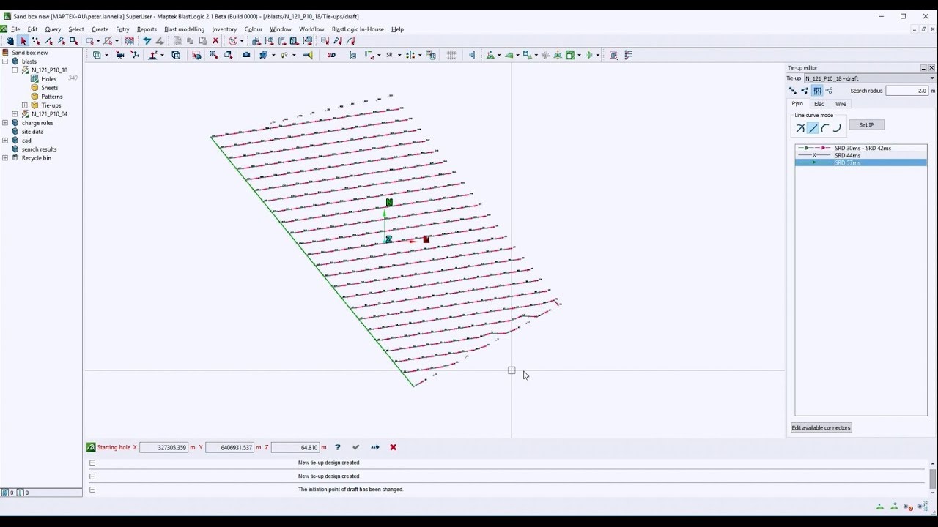Select the single-line tie-up mode icon

click(792, 91)
